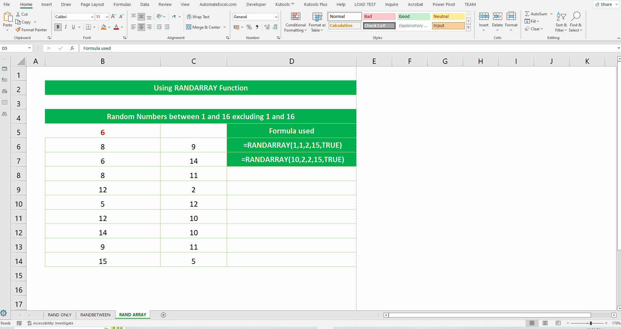The image size is (621, 329).
Task: Expand the Fill Color dropdown arrow
Action: [x=109, y=27]
